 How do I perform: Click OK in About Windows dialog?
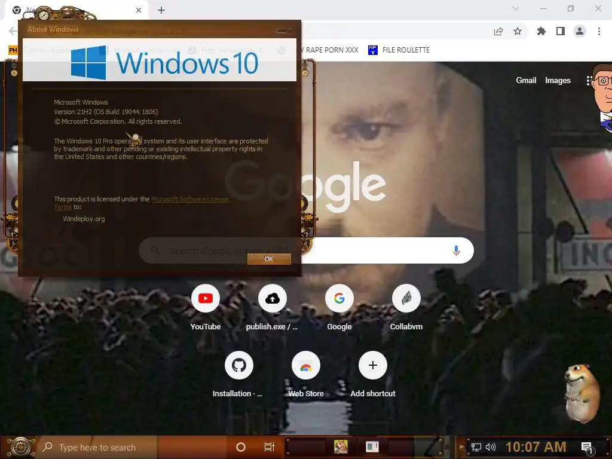click(x=269, y=259)
